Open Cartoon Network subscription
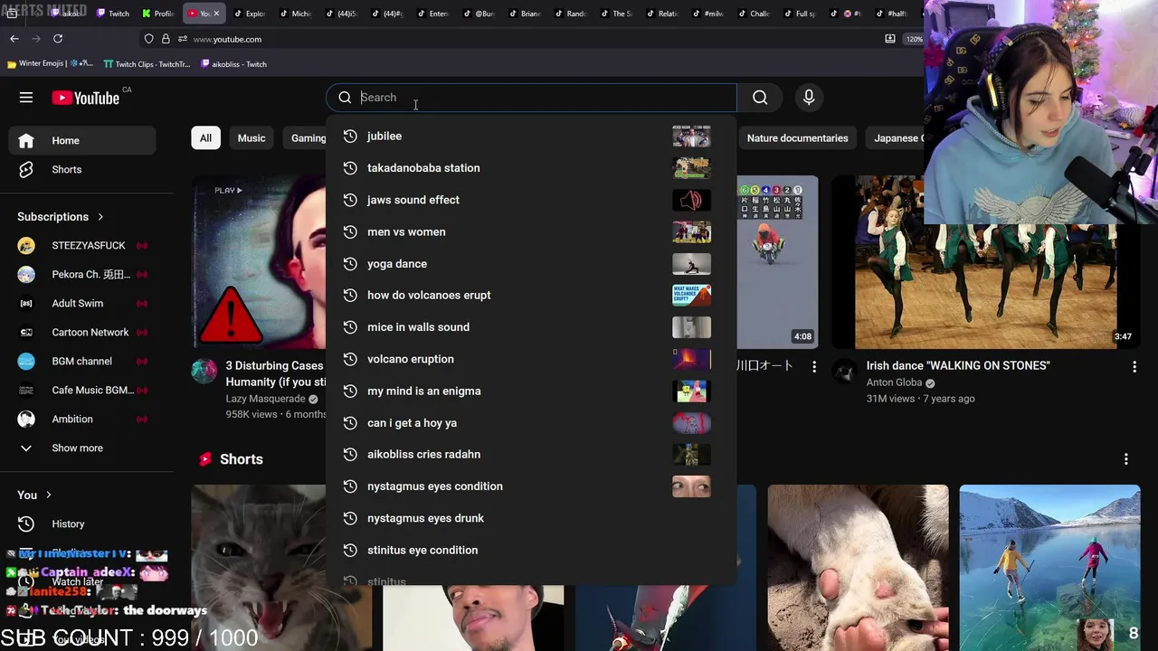Image resolution: width=1158 pixels, height=651 pixels. pos(82,333)
